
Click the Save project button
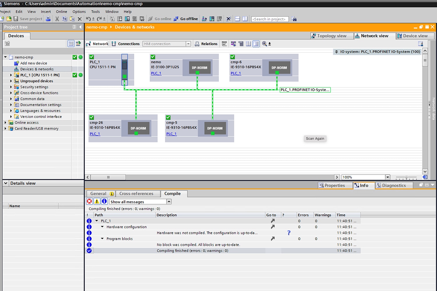tap(28, 19)
